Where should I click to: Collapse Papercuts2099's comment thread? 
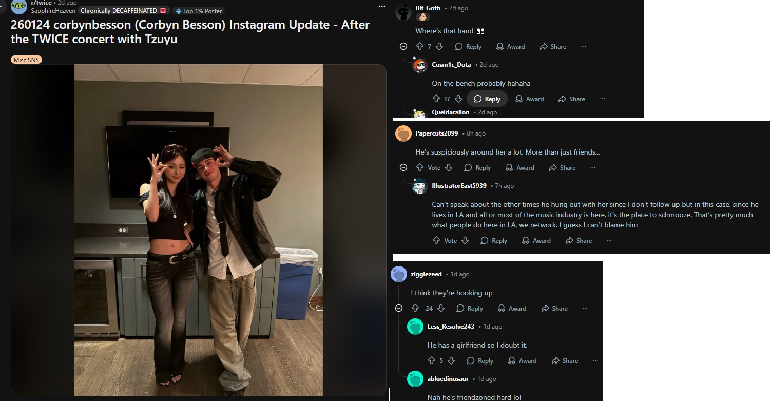(403, 167)
